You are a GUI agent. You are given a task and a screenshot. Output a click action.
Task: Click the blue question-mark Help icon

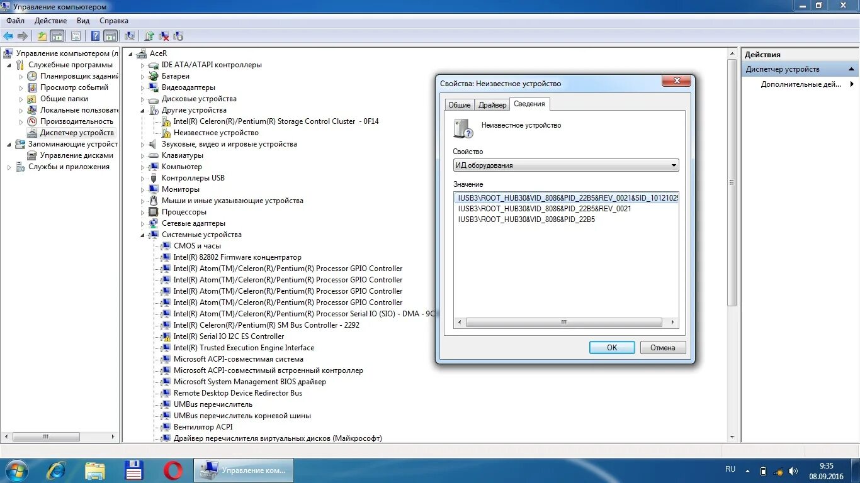96,36
